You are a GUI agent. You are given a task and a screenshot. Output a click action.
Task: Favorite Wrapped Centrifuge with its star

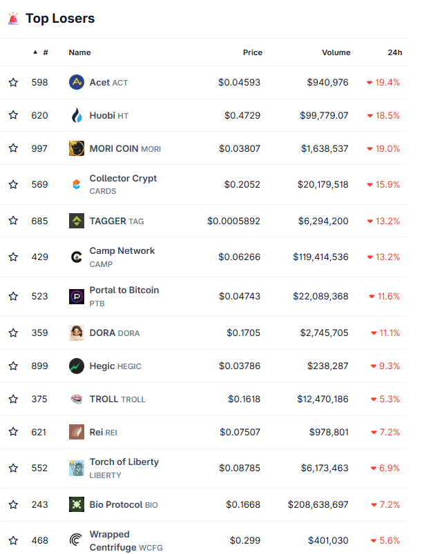[13, 540]
